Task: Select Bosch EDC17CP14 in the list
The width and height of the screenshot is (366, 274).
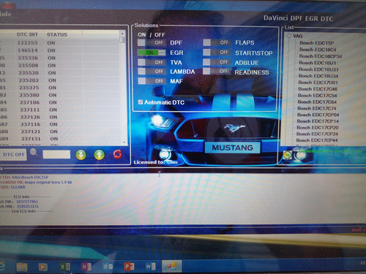Action: [x=318, y=121]
